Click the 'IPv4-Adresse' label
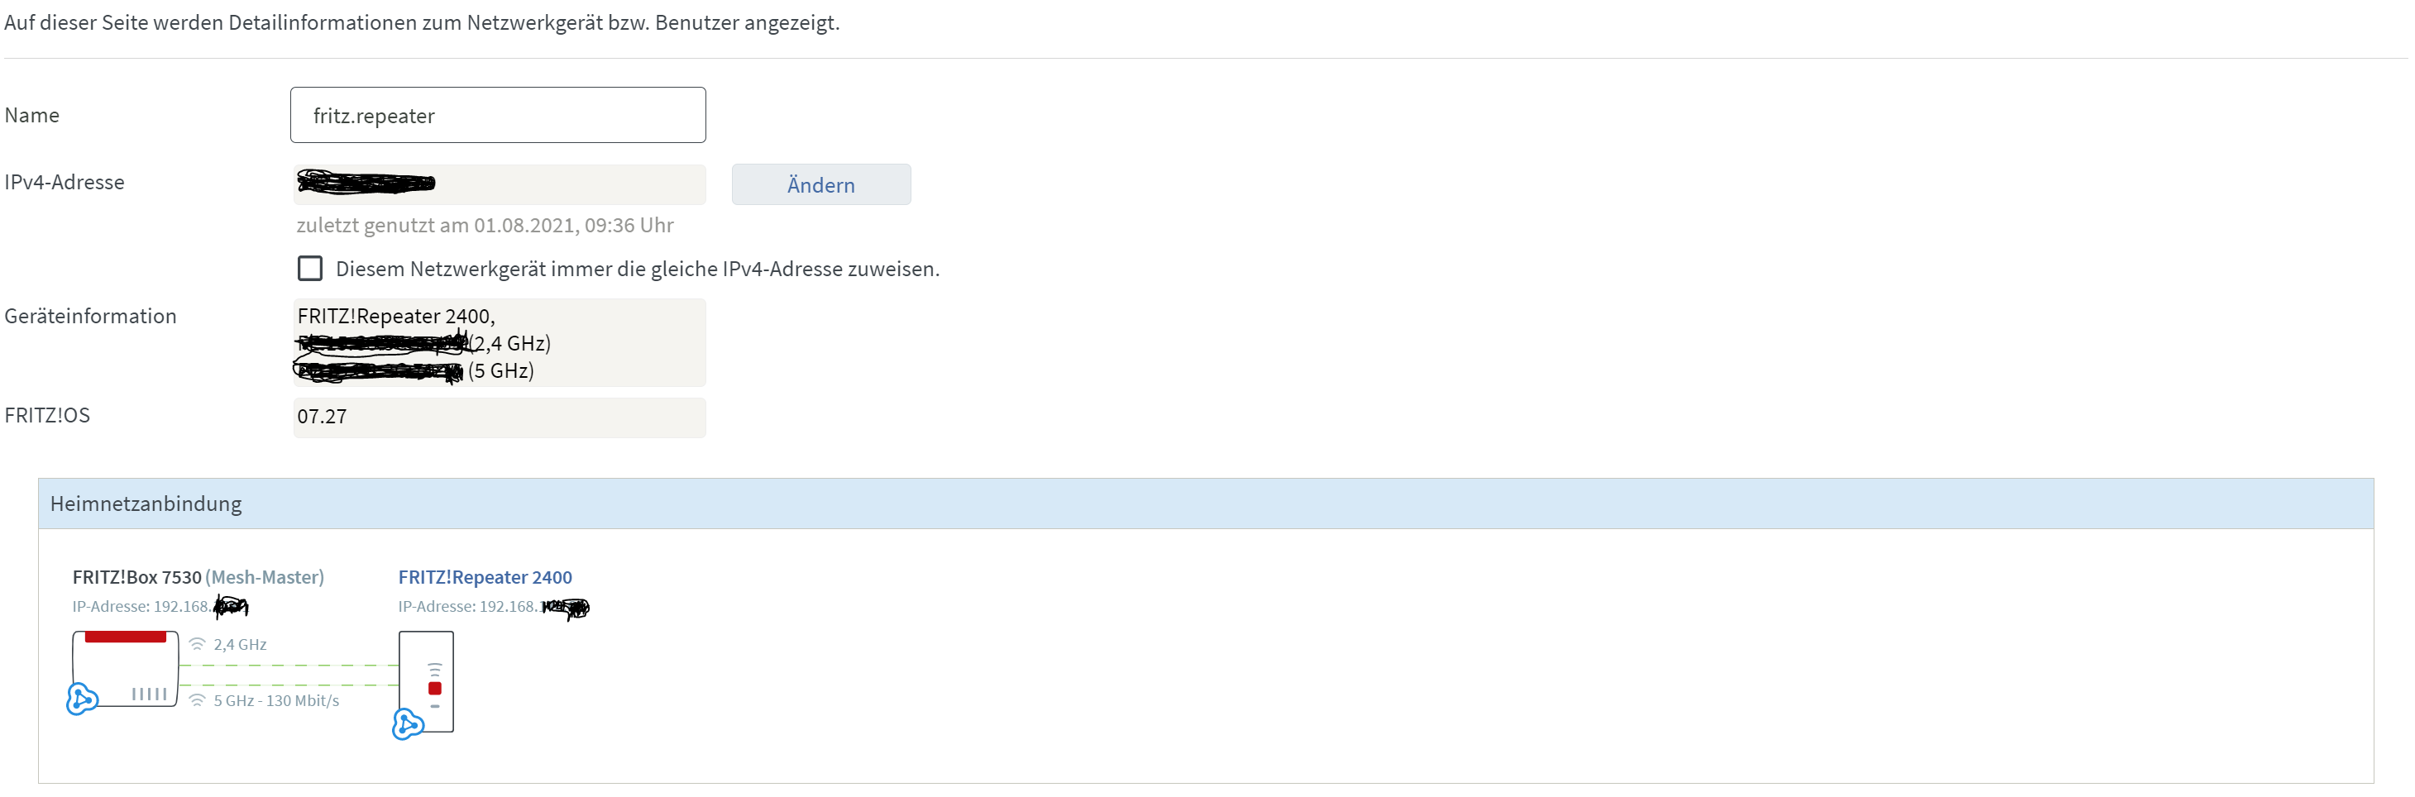Screen dimensions: 2415x797 point(65,182)
